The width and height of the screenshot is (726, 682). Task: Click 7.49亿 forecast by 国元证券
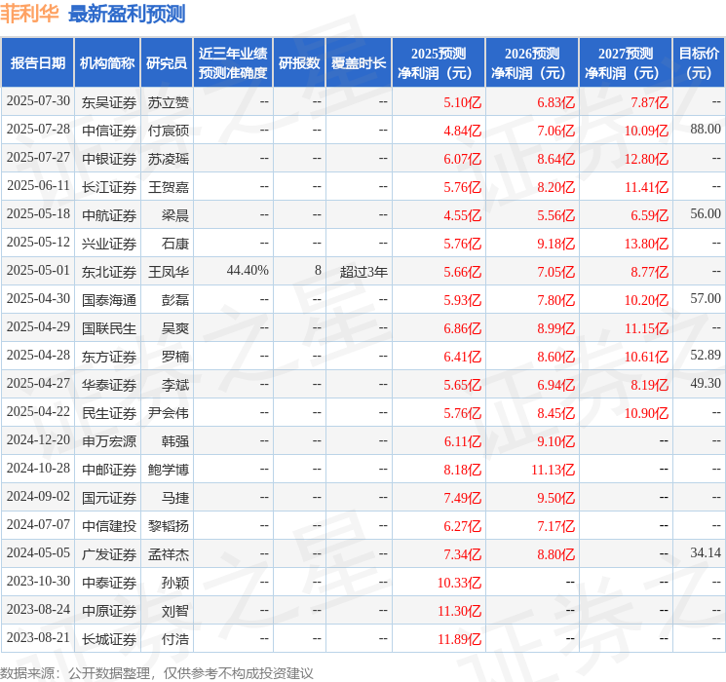click(x=462, y=498)
